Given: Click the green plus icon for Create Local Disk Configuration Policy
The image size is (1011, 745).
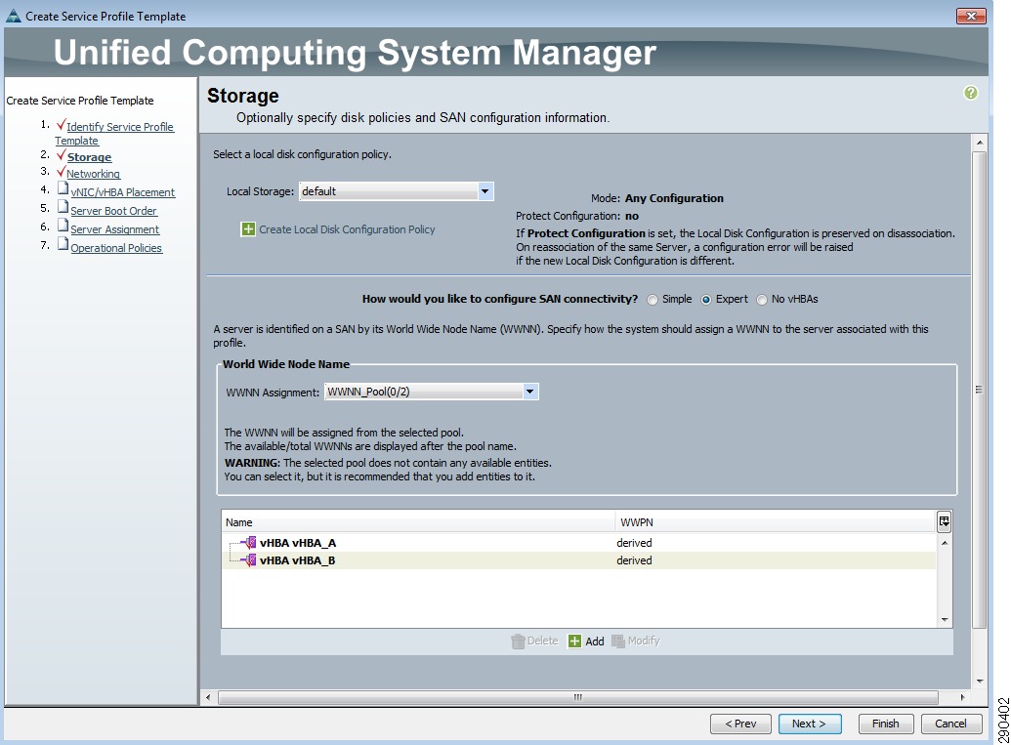Looking at the screenshot, I should coord(248,229).
